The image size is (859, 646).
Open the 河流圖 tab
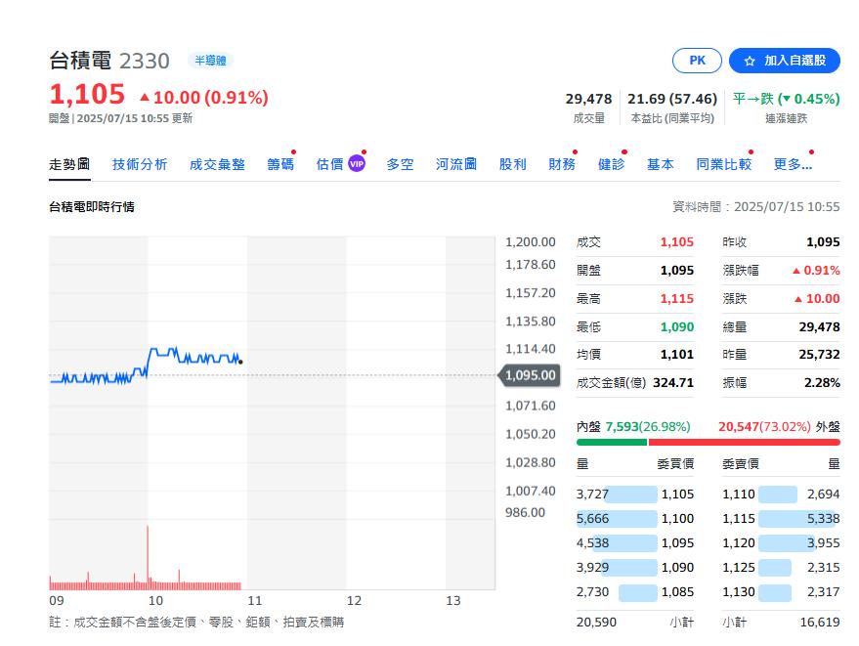(x=456, y=164)
